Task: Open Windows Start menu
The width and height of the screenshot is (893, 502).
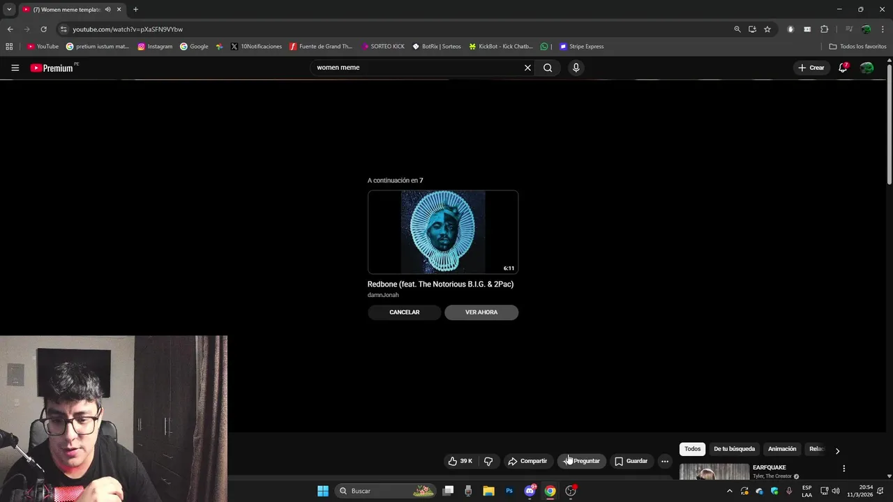Action: point(323,491)
